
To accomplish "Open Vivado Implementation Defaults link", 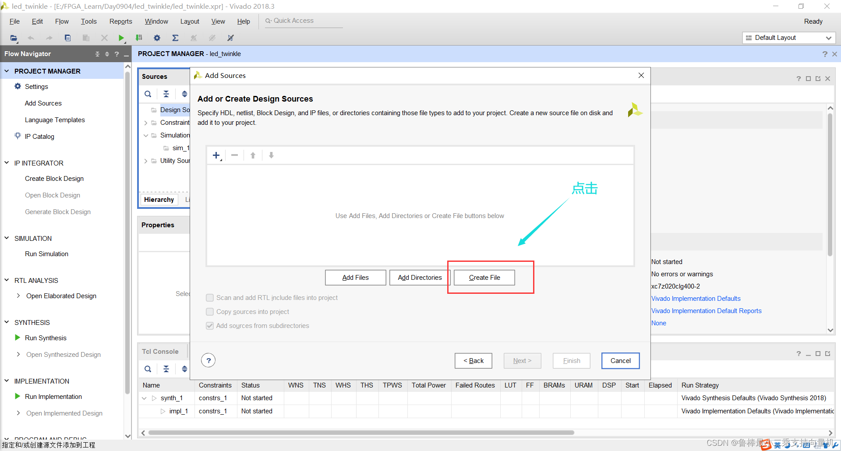I will [696, 299].
